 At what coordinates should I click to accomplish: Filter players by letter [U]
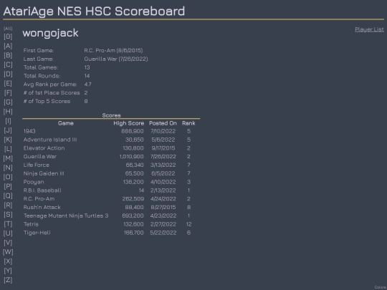[8, 233]
